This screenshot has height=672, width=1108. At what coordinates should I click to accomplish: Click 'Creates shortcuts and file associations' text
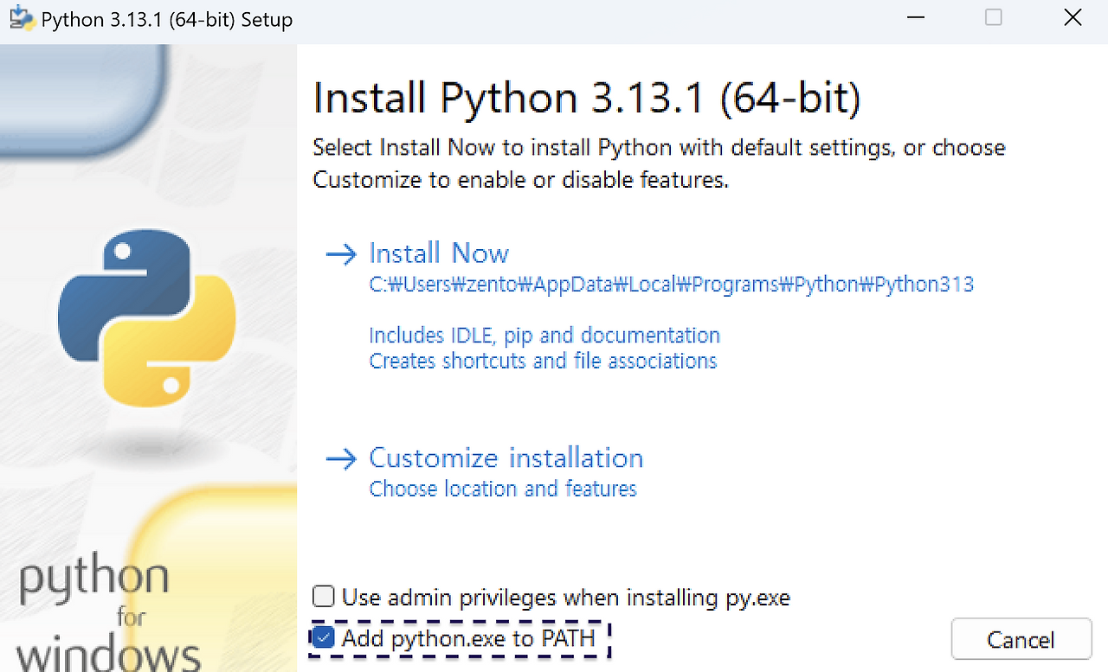coord(544,361)
